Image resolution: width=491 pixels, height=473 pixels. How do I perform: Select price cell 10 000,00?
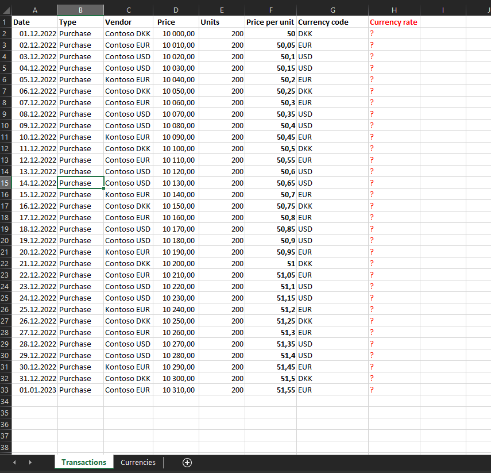176,33
